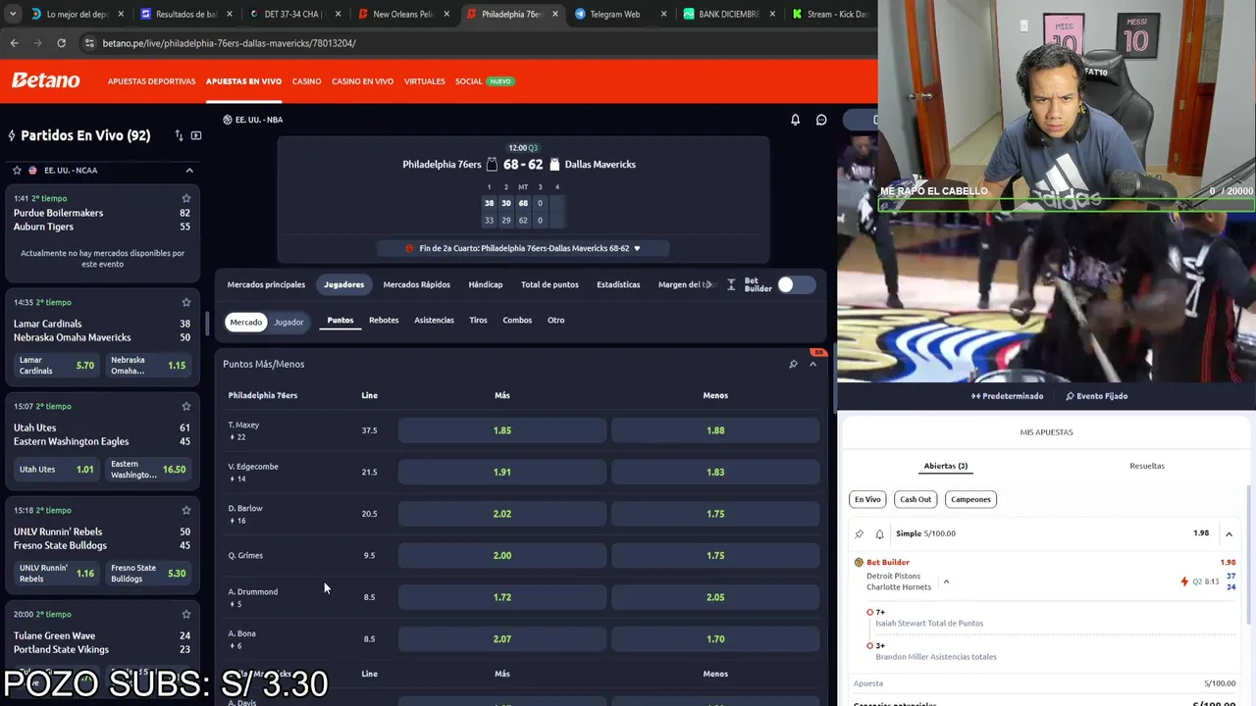The image size is (1256, 706).
Task: Star the UNLV Runnin' Rebels match
Action: (x=185, y=510)
